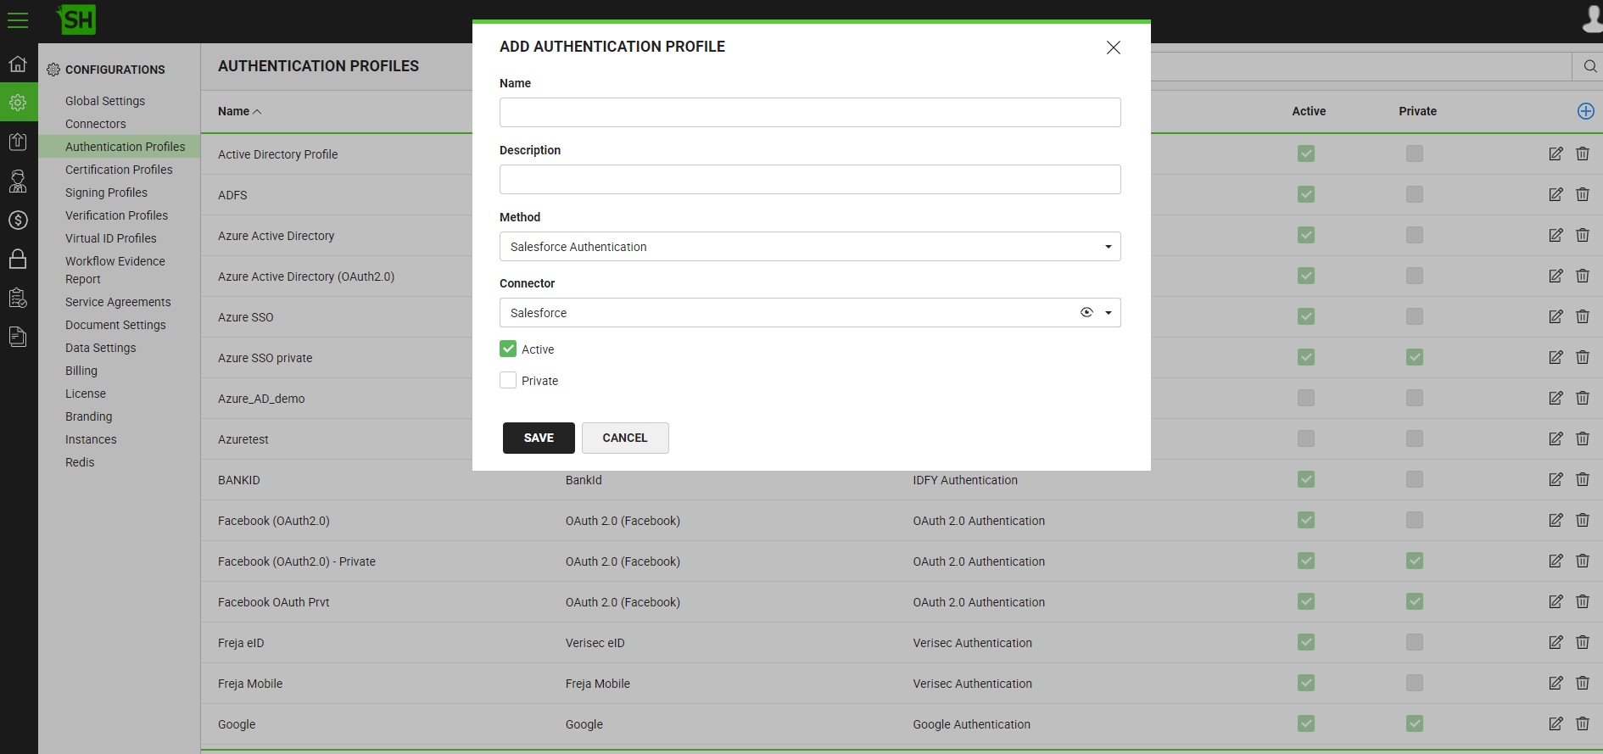Sort the table by Name column

point(239,111)
